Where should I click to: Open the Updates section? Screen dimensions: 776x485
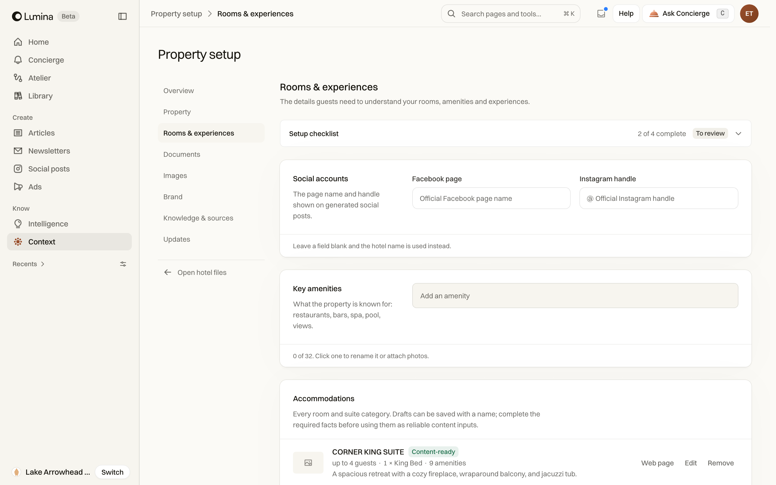211,239
